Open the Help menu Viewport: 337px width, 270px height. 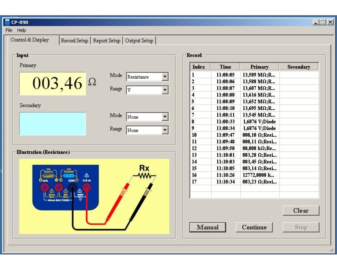(22, 30)
